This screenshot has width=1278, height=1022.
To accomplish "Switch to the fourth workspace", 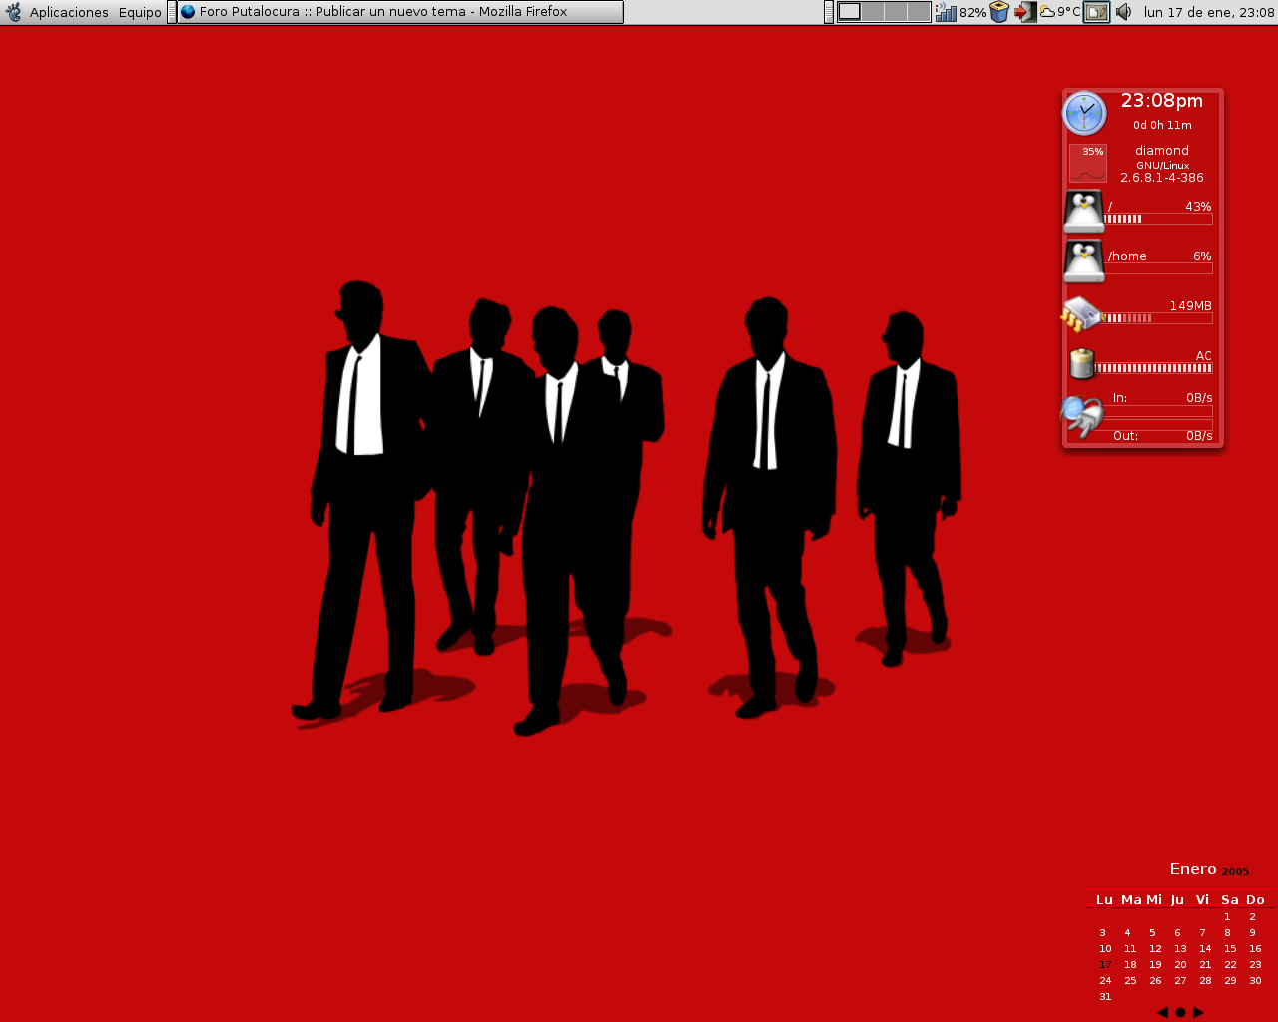I will point(919,12).
